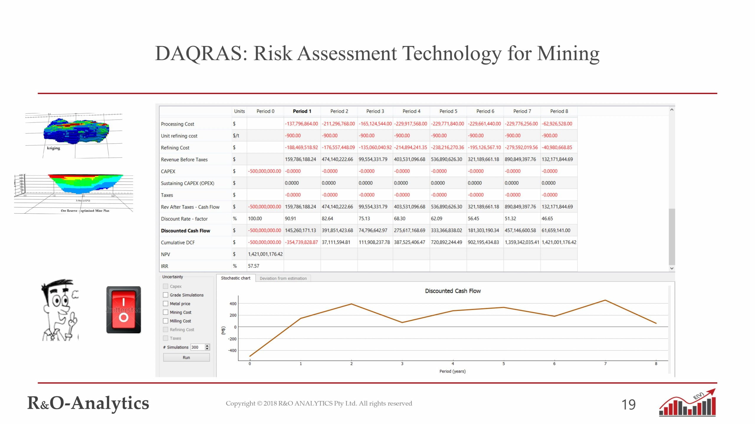Click the table scrollbar up arrow
Screen dimensions: 755x424
[672, 110]
